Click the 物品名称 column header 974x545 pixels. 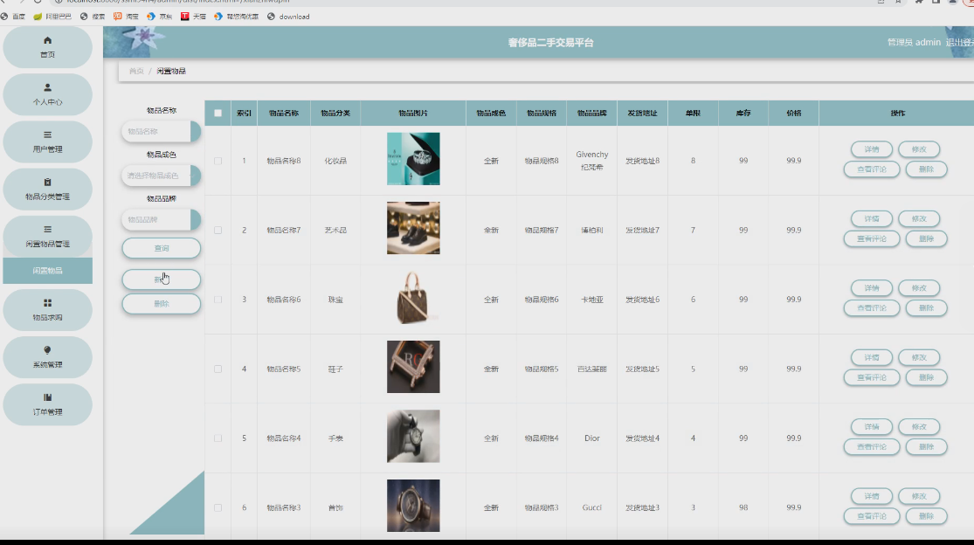[284, 114]
